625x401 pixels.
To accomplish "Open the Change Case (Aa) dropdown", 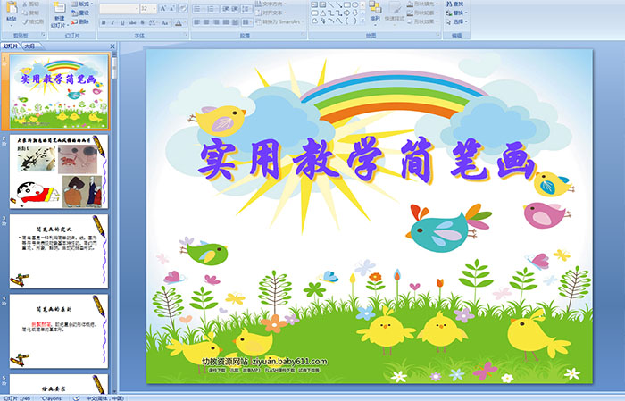I will point(165,22).
